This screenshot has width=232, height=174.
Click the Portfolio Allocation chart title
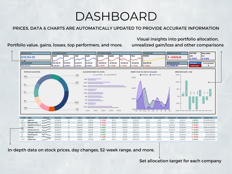32,72
